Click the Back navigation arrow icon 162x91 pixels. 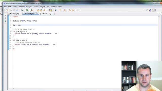pos(73,10)
